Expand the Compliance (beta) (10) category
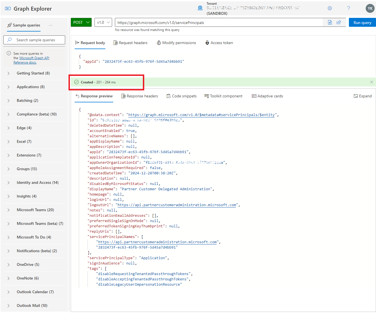The height and width of the screenshot is (313, 376). 34,114
